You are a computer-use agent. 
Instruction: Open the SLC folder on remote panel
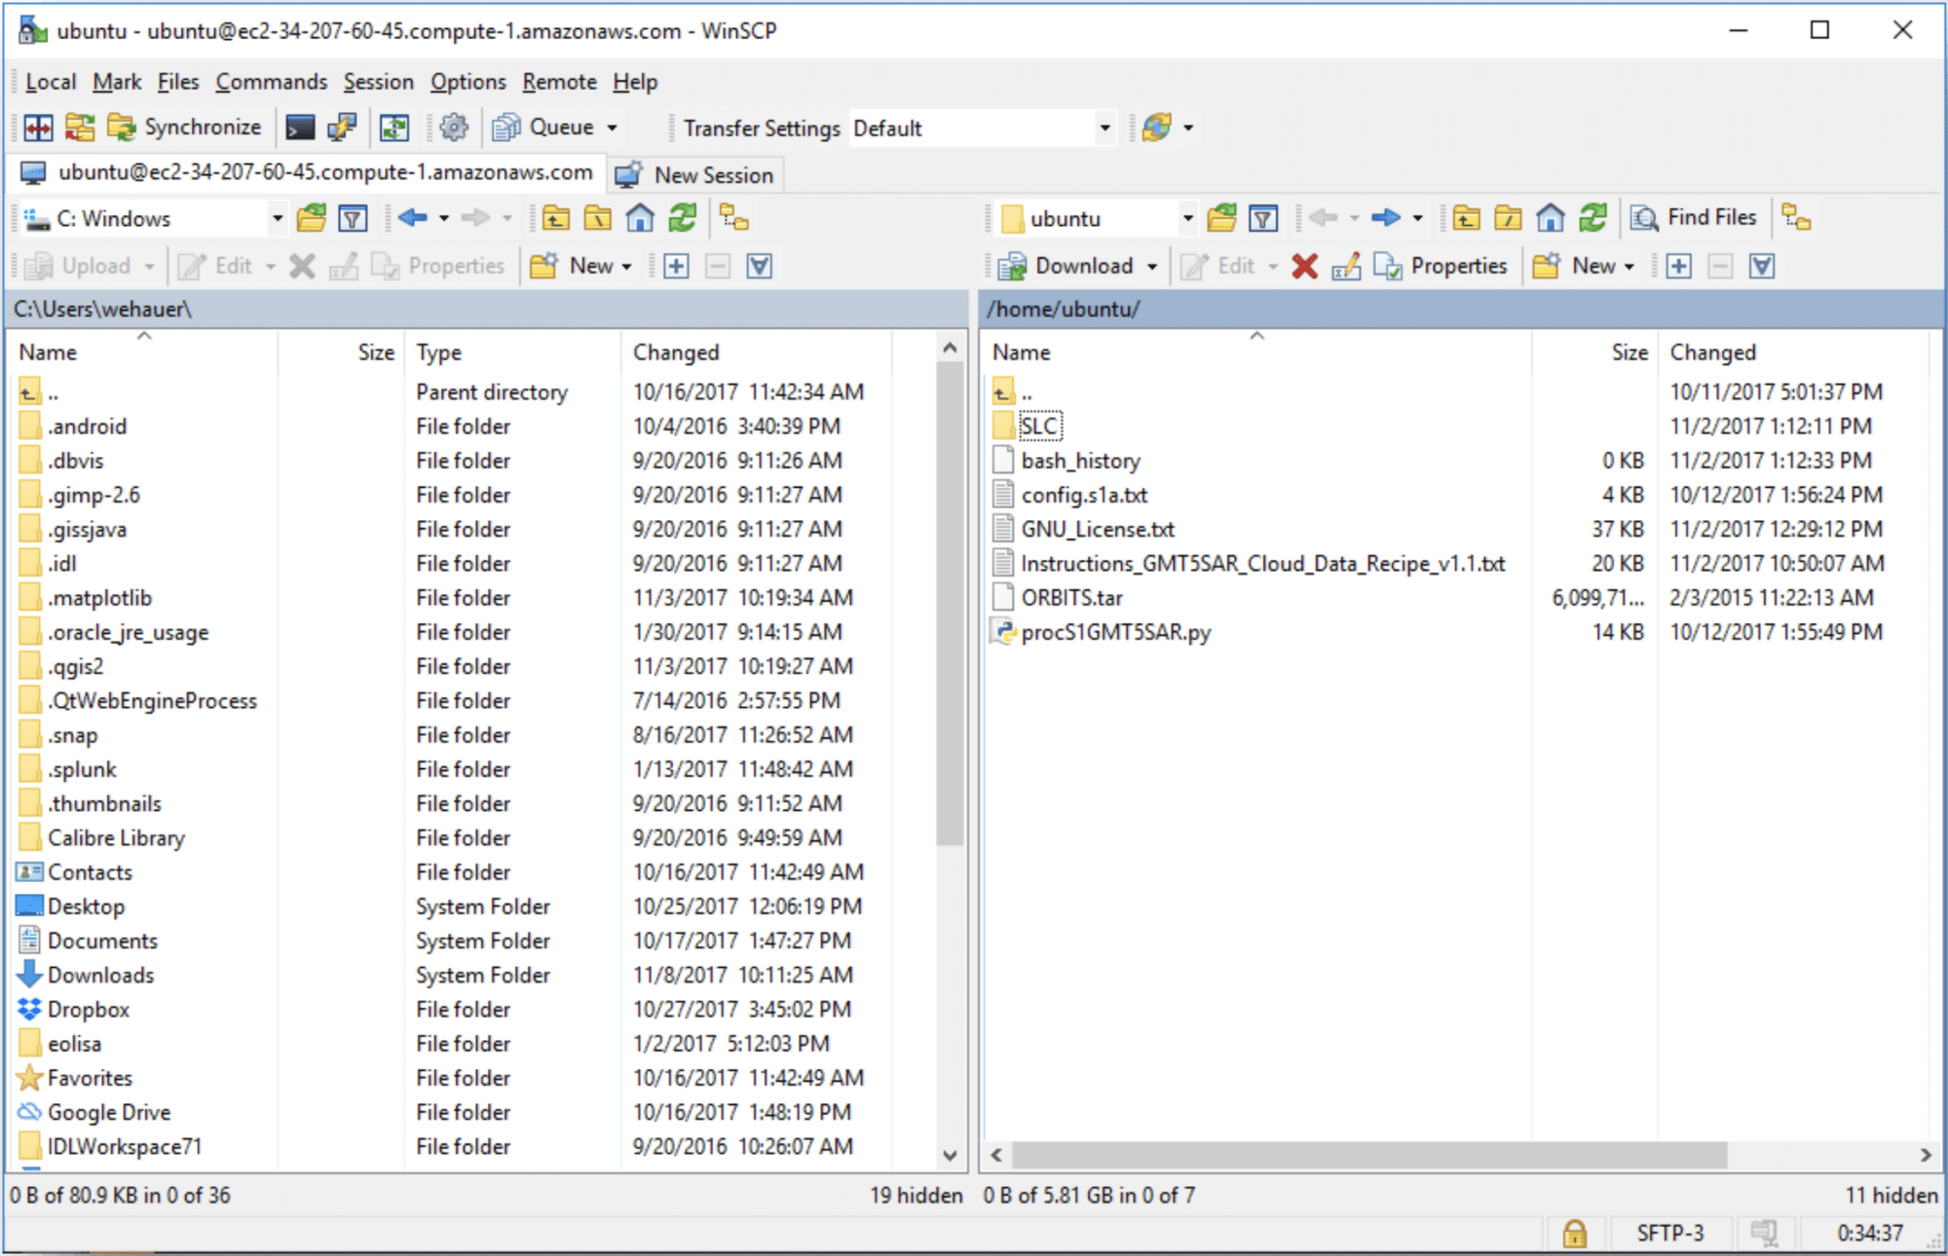click(1038, 425)
